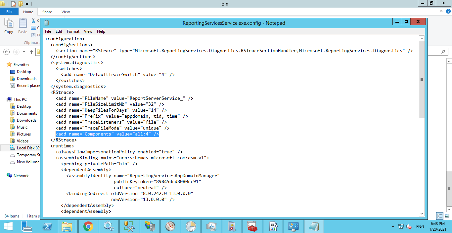Open Server Manager from taskbar

point(26,226)
